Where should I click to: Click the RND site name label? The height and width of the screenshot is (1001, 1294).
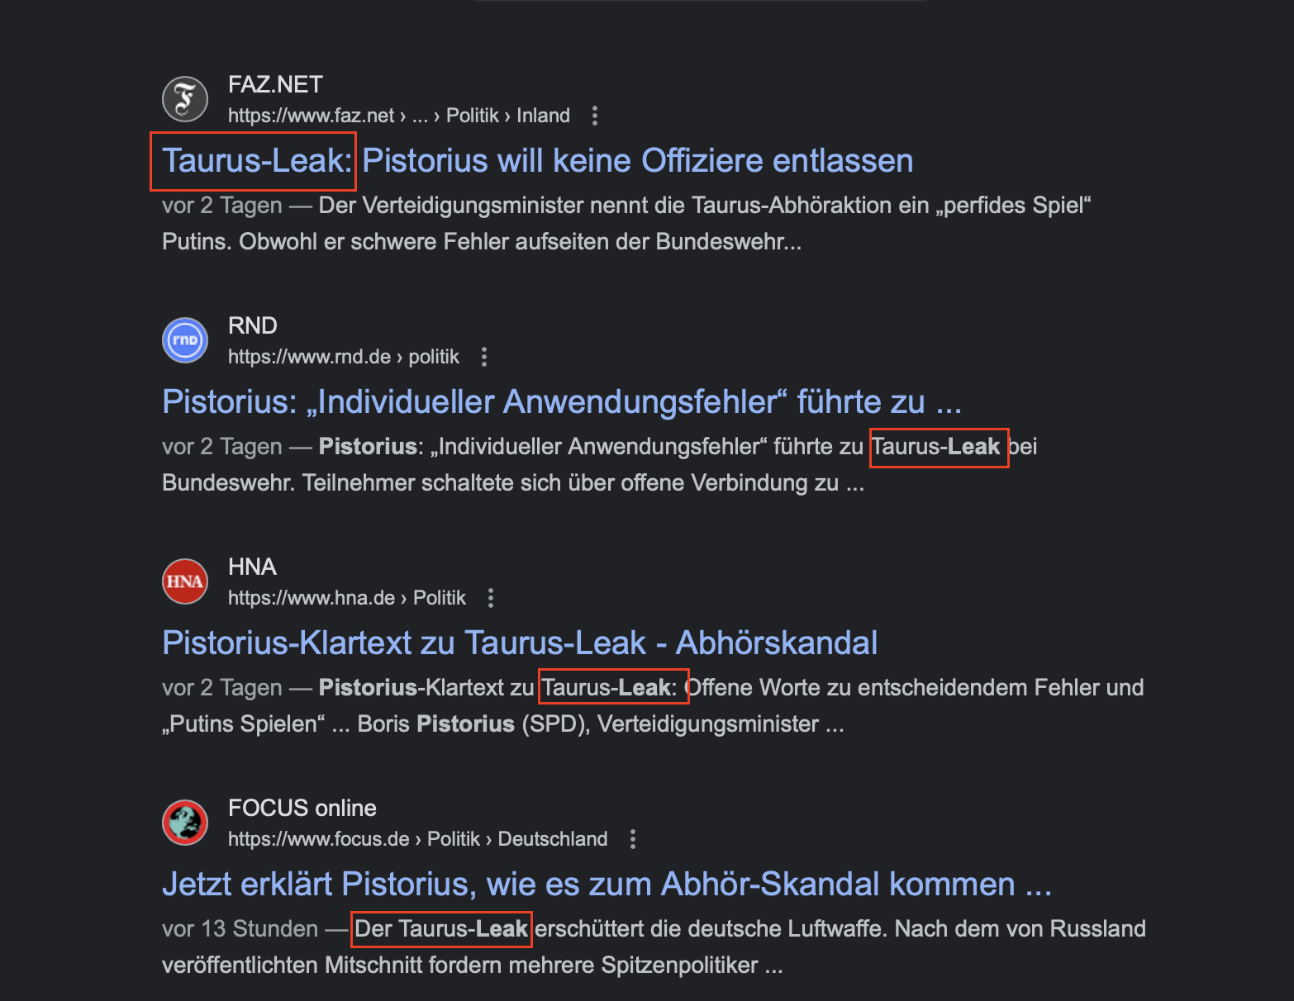(x=253, y=325)
